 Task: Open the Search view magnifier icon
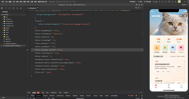click(x=6, y=8)
